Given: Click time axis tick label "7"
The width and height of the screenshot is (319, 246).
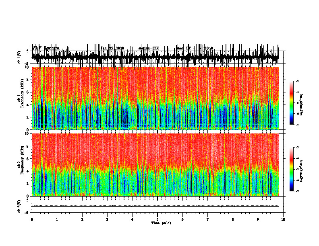Looking at the screenshot, I should pos(208,219).
